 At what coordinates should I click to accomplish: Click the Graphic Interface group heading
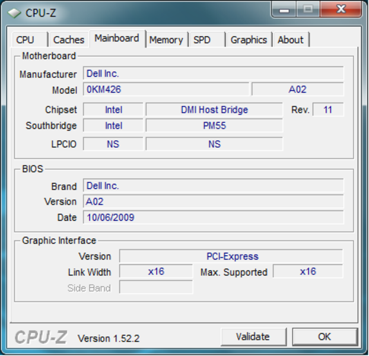[x=59, y=240]
